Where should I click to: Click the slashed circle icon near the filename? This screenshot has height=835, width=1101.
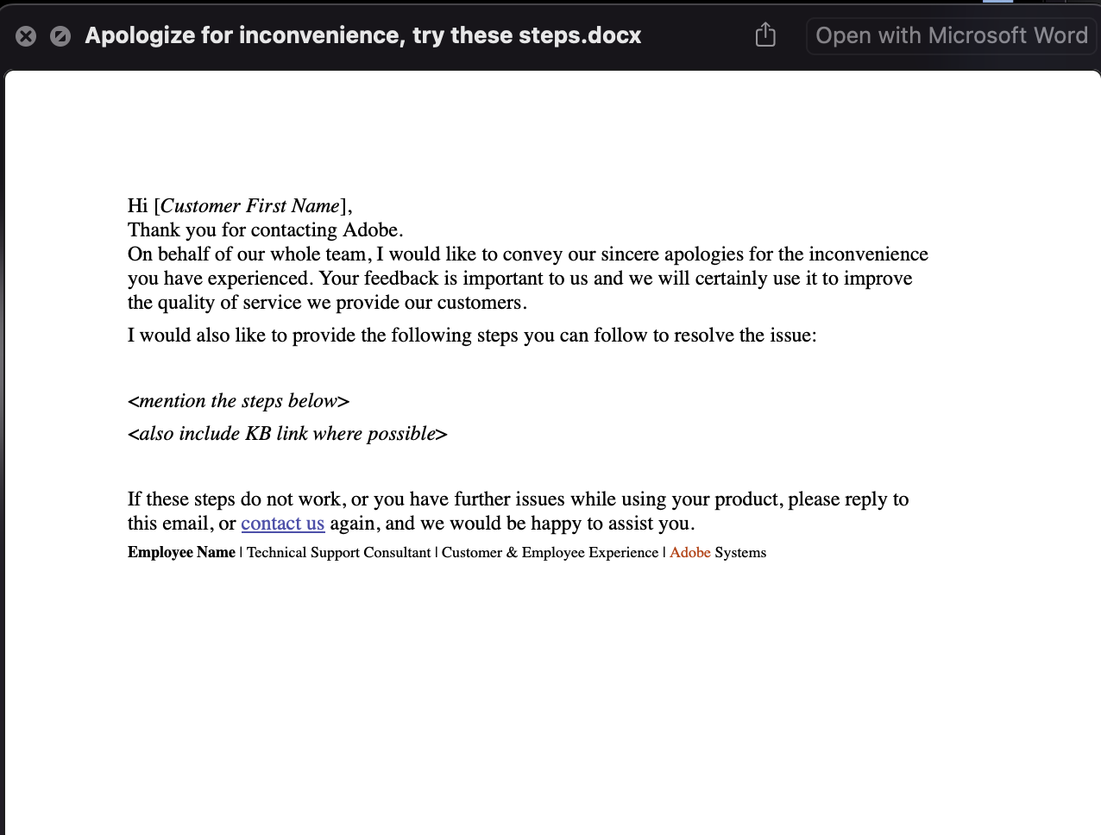pos(60,35)
